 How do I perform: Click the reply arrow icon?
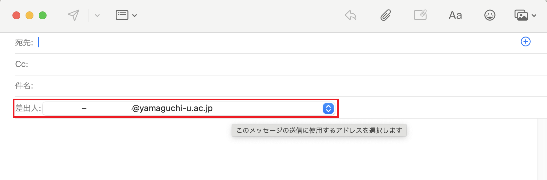click(x=351, y=15)
